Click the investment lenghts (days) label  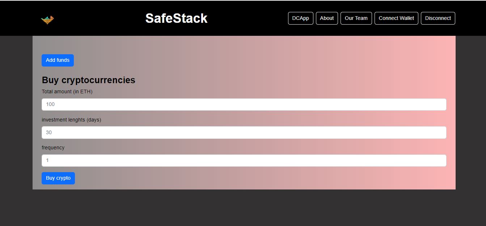coord(71,120)
